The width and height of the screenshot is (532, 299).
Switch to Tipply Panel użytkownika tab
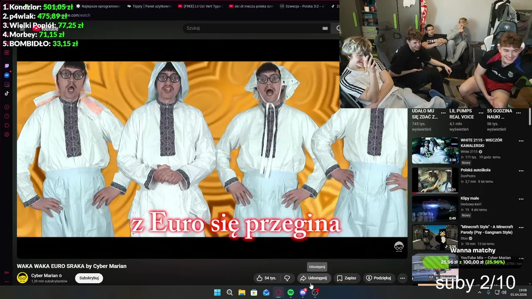coord(149,6)
